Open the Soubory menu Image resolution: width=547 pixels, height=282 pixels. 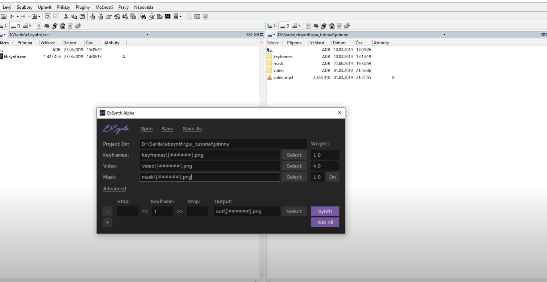click(25, 7)
